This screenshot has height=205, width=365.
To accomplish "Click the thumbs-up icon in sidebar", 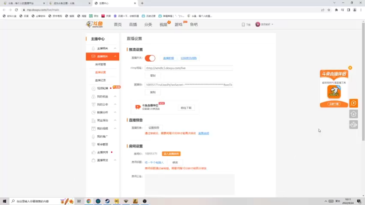I will (94, 153).
